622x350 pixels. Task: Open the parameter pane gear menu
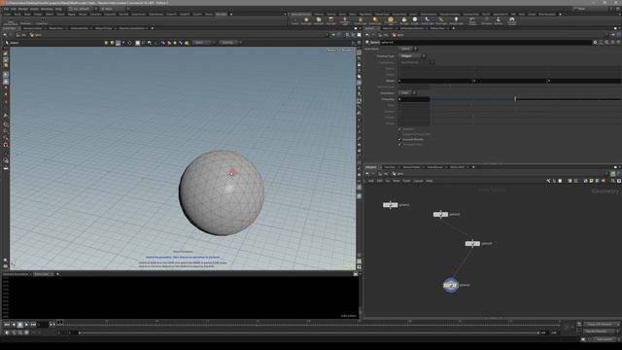(595, 42)
